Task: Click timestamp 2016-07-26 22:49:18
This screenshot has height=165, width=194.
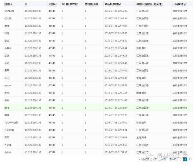Action: tap(116, 56)
